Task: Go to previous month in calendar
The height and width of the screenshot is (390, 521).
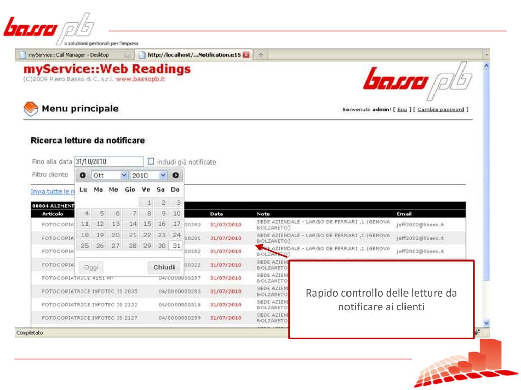Action: 83,175
